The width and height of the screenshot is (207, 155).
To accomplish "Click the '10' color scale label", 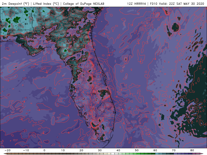I will click(63, 150).
